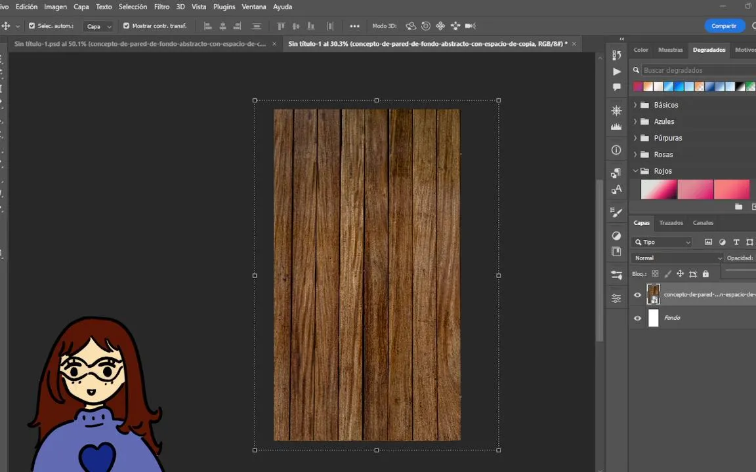Hide the Fondo layer
Screen dimensions: 756x472
point(637,319)
